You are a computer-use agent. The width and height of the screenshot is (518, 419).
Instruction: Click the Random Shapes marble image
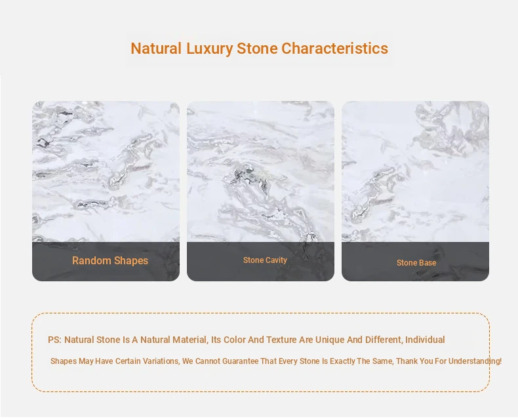pos(106,170)
